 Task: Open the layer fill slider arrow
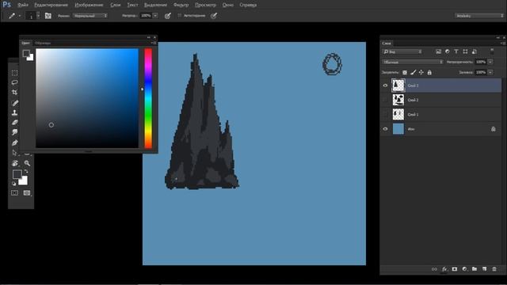pos(490,72)
